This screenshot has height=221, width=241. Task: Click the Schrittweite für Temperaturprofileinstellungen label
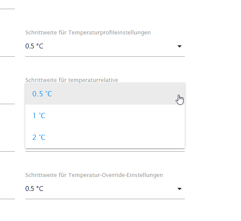[88, 33]
